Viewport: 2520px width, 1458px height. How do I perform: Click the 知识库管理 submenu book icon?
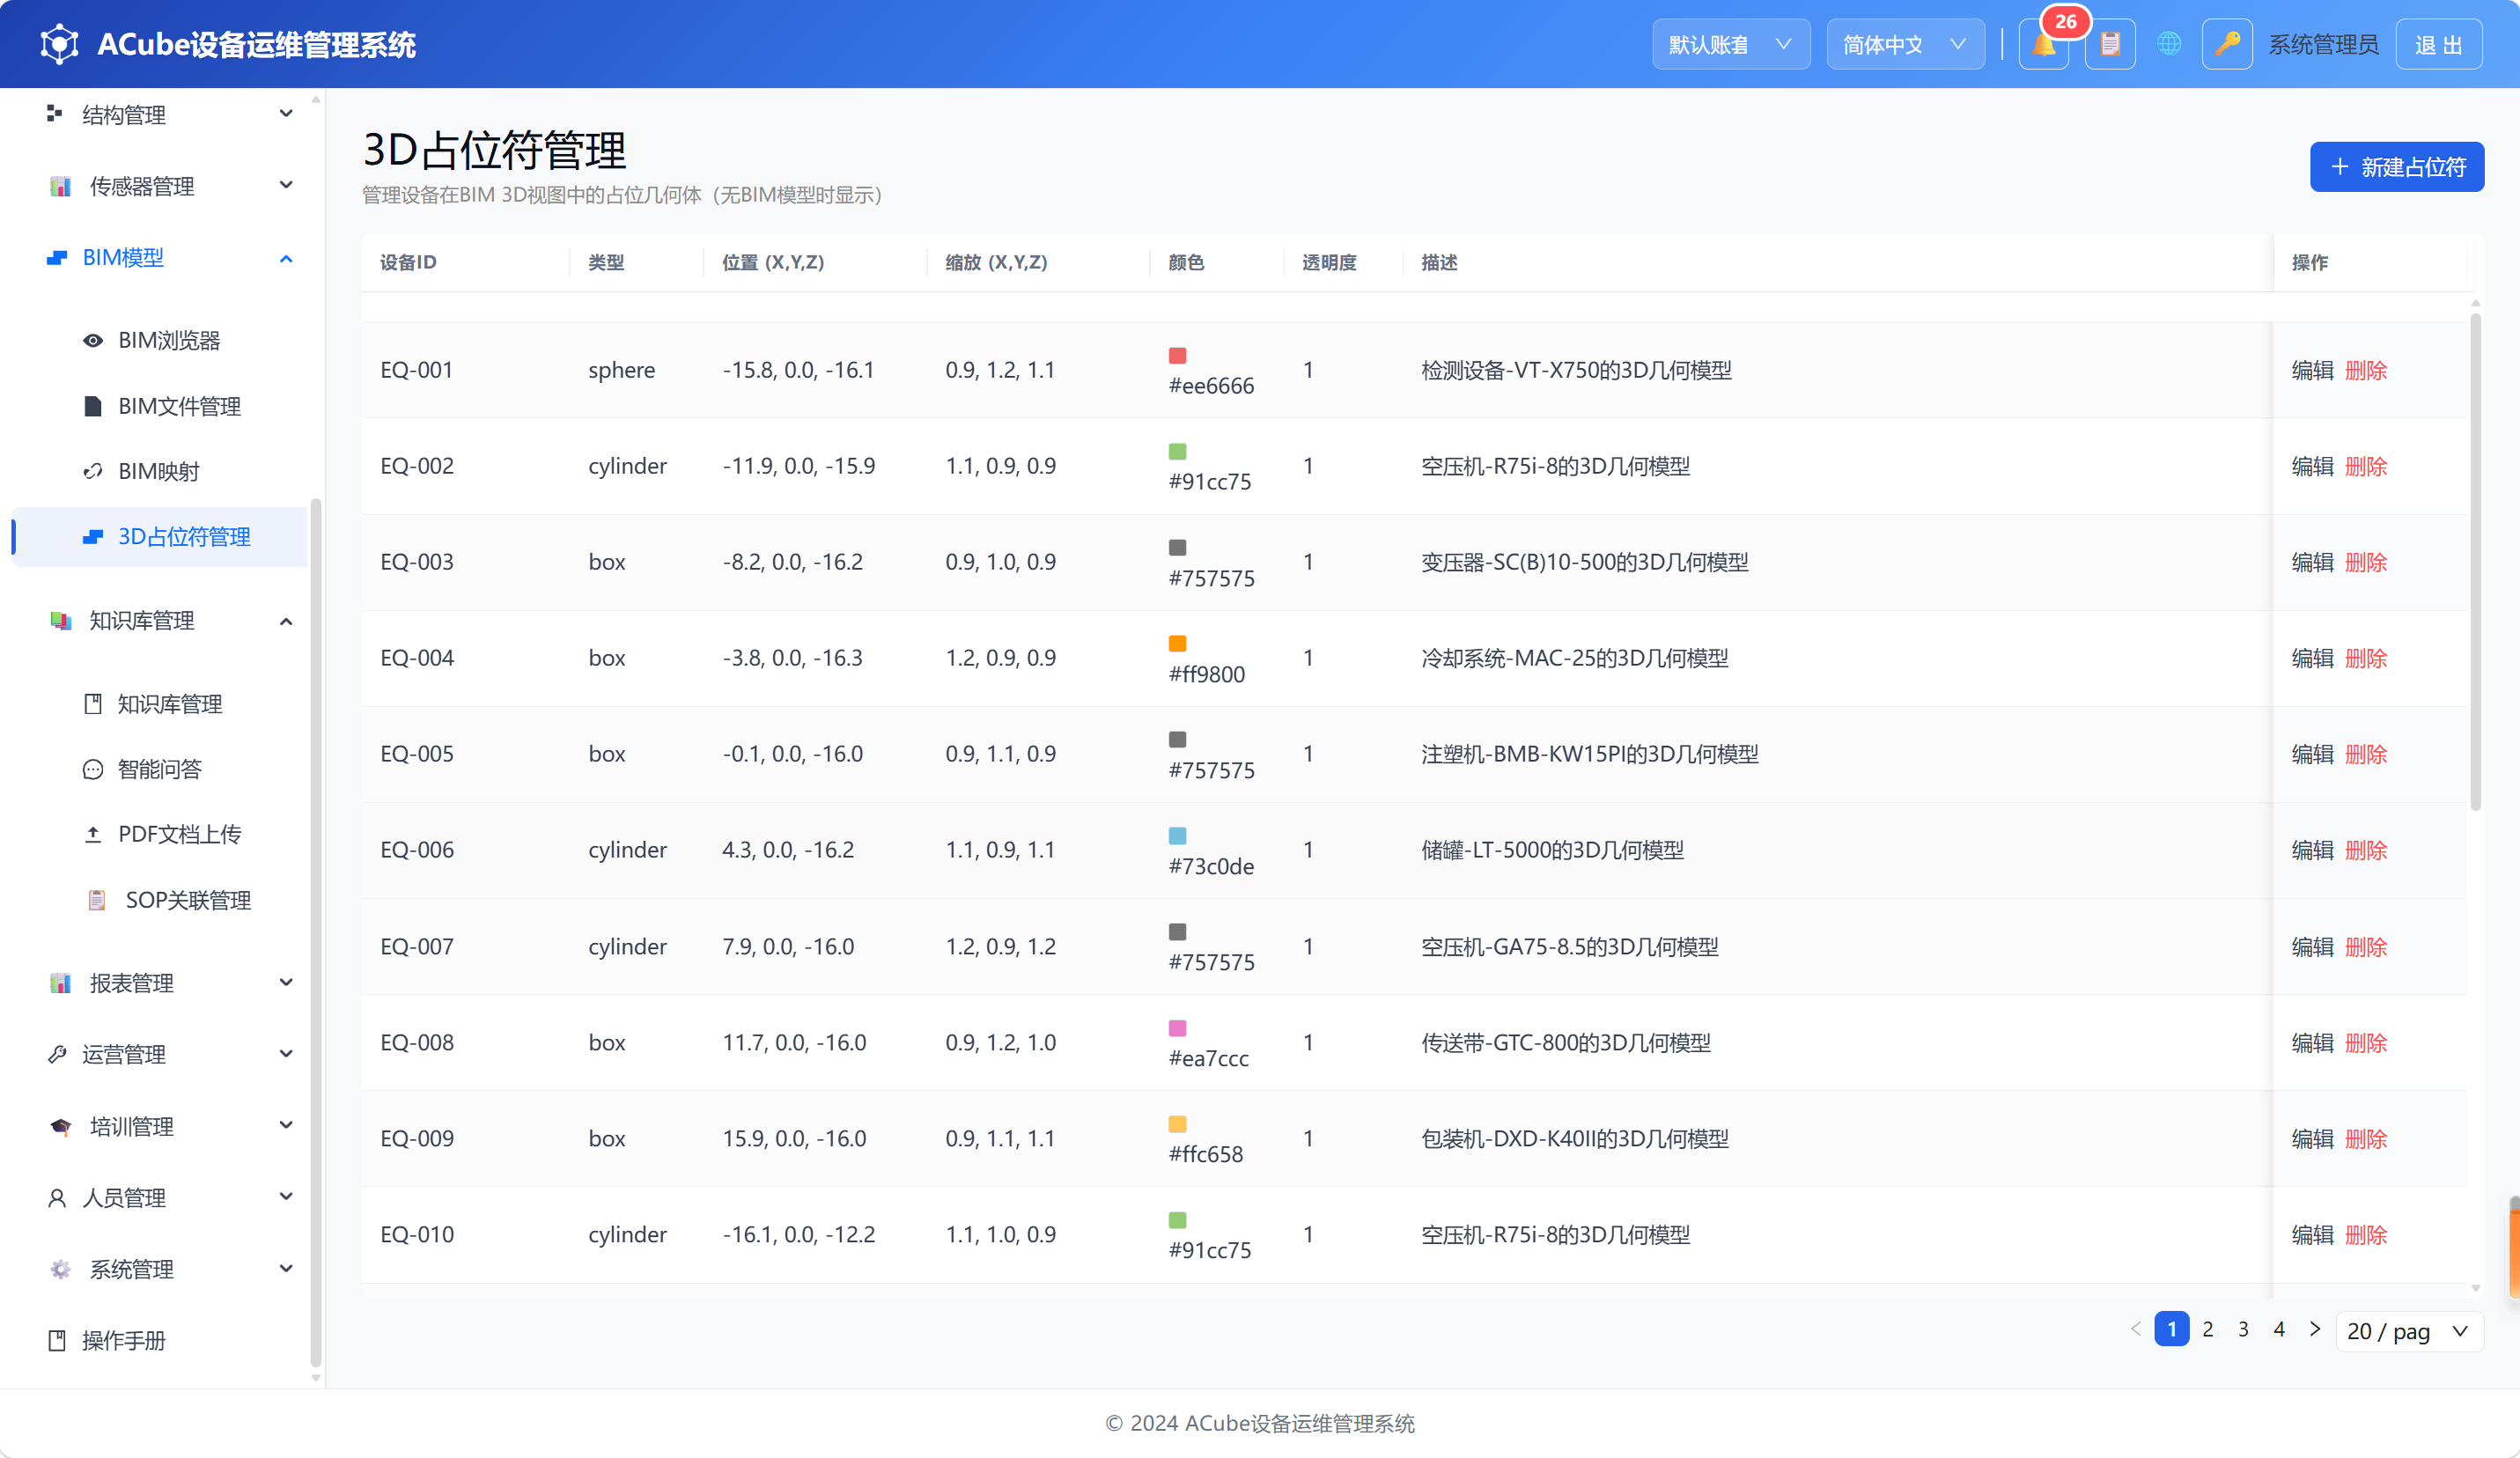[x=93, y=704]
